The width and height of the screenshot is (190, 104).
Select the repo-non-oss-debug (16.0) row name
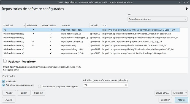click(x=75, y=37)
